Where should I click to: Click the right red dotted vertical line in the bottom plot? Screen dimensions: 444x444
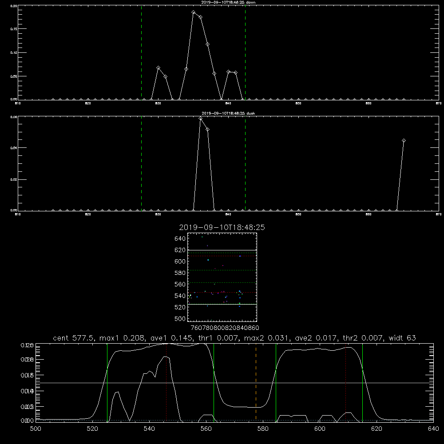coord(345,382)
